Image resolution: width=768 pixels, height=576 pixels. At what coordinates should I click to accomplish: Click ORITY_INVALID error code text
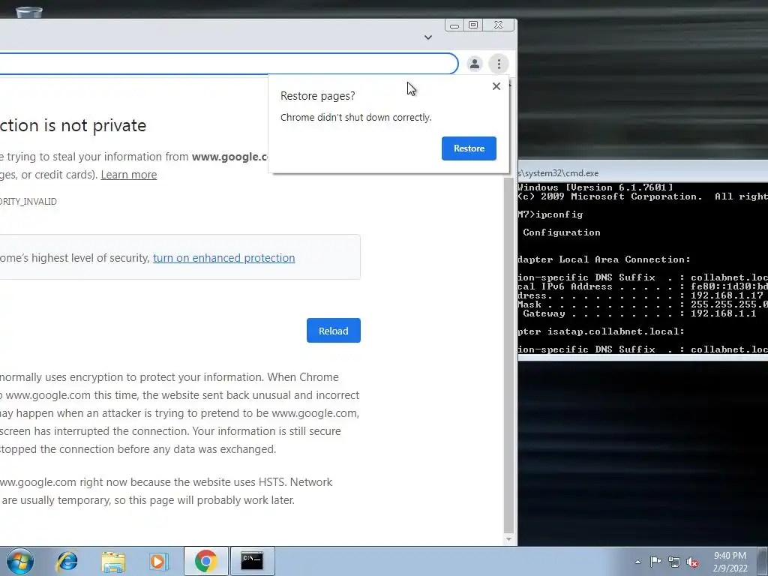point(28,201)
